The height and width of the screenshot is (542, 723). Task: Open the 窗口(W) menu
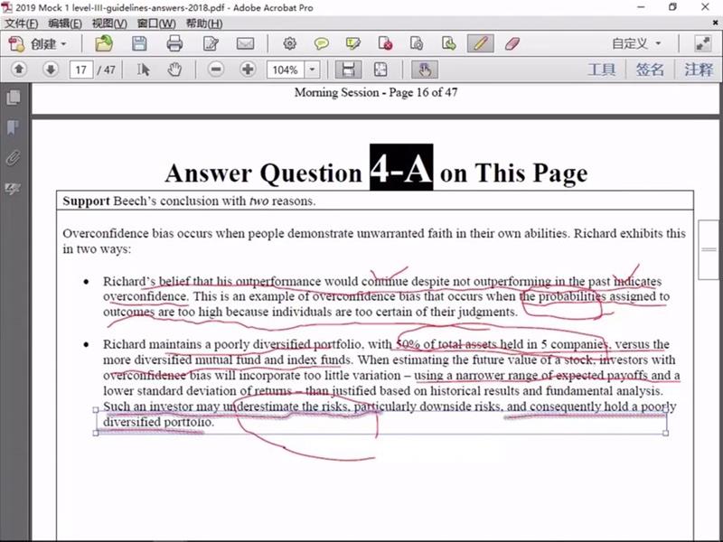(156, 23)
